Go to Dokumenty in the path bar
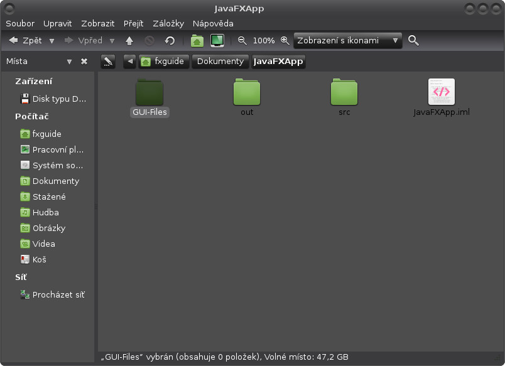The width and height of the screenshot is (505, 366). pos(220,61)
